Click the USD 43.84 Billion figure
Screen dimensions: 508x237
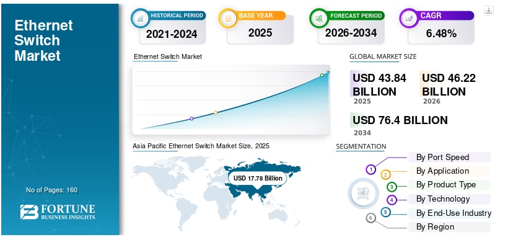click(x=379, y=84)
